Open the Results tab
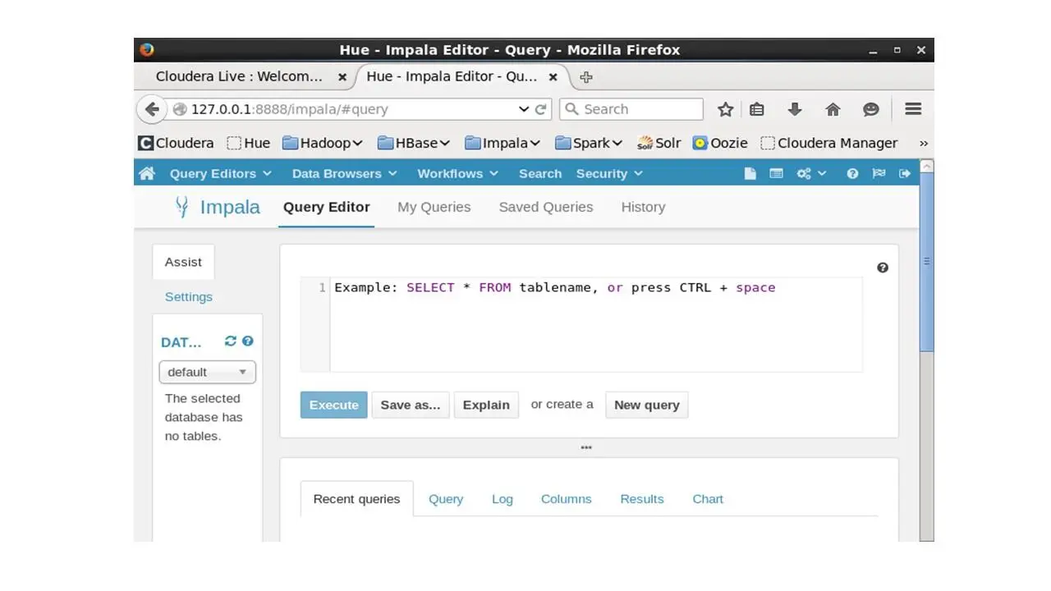Screen dimensions: 1051x591 642,499
